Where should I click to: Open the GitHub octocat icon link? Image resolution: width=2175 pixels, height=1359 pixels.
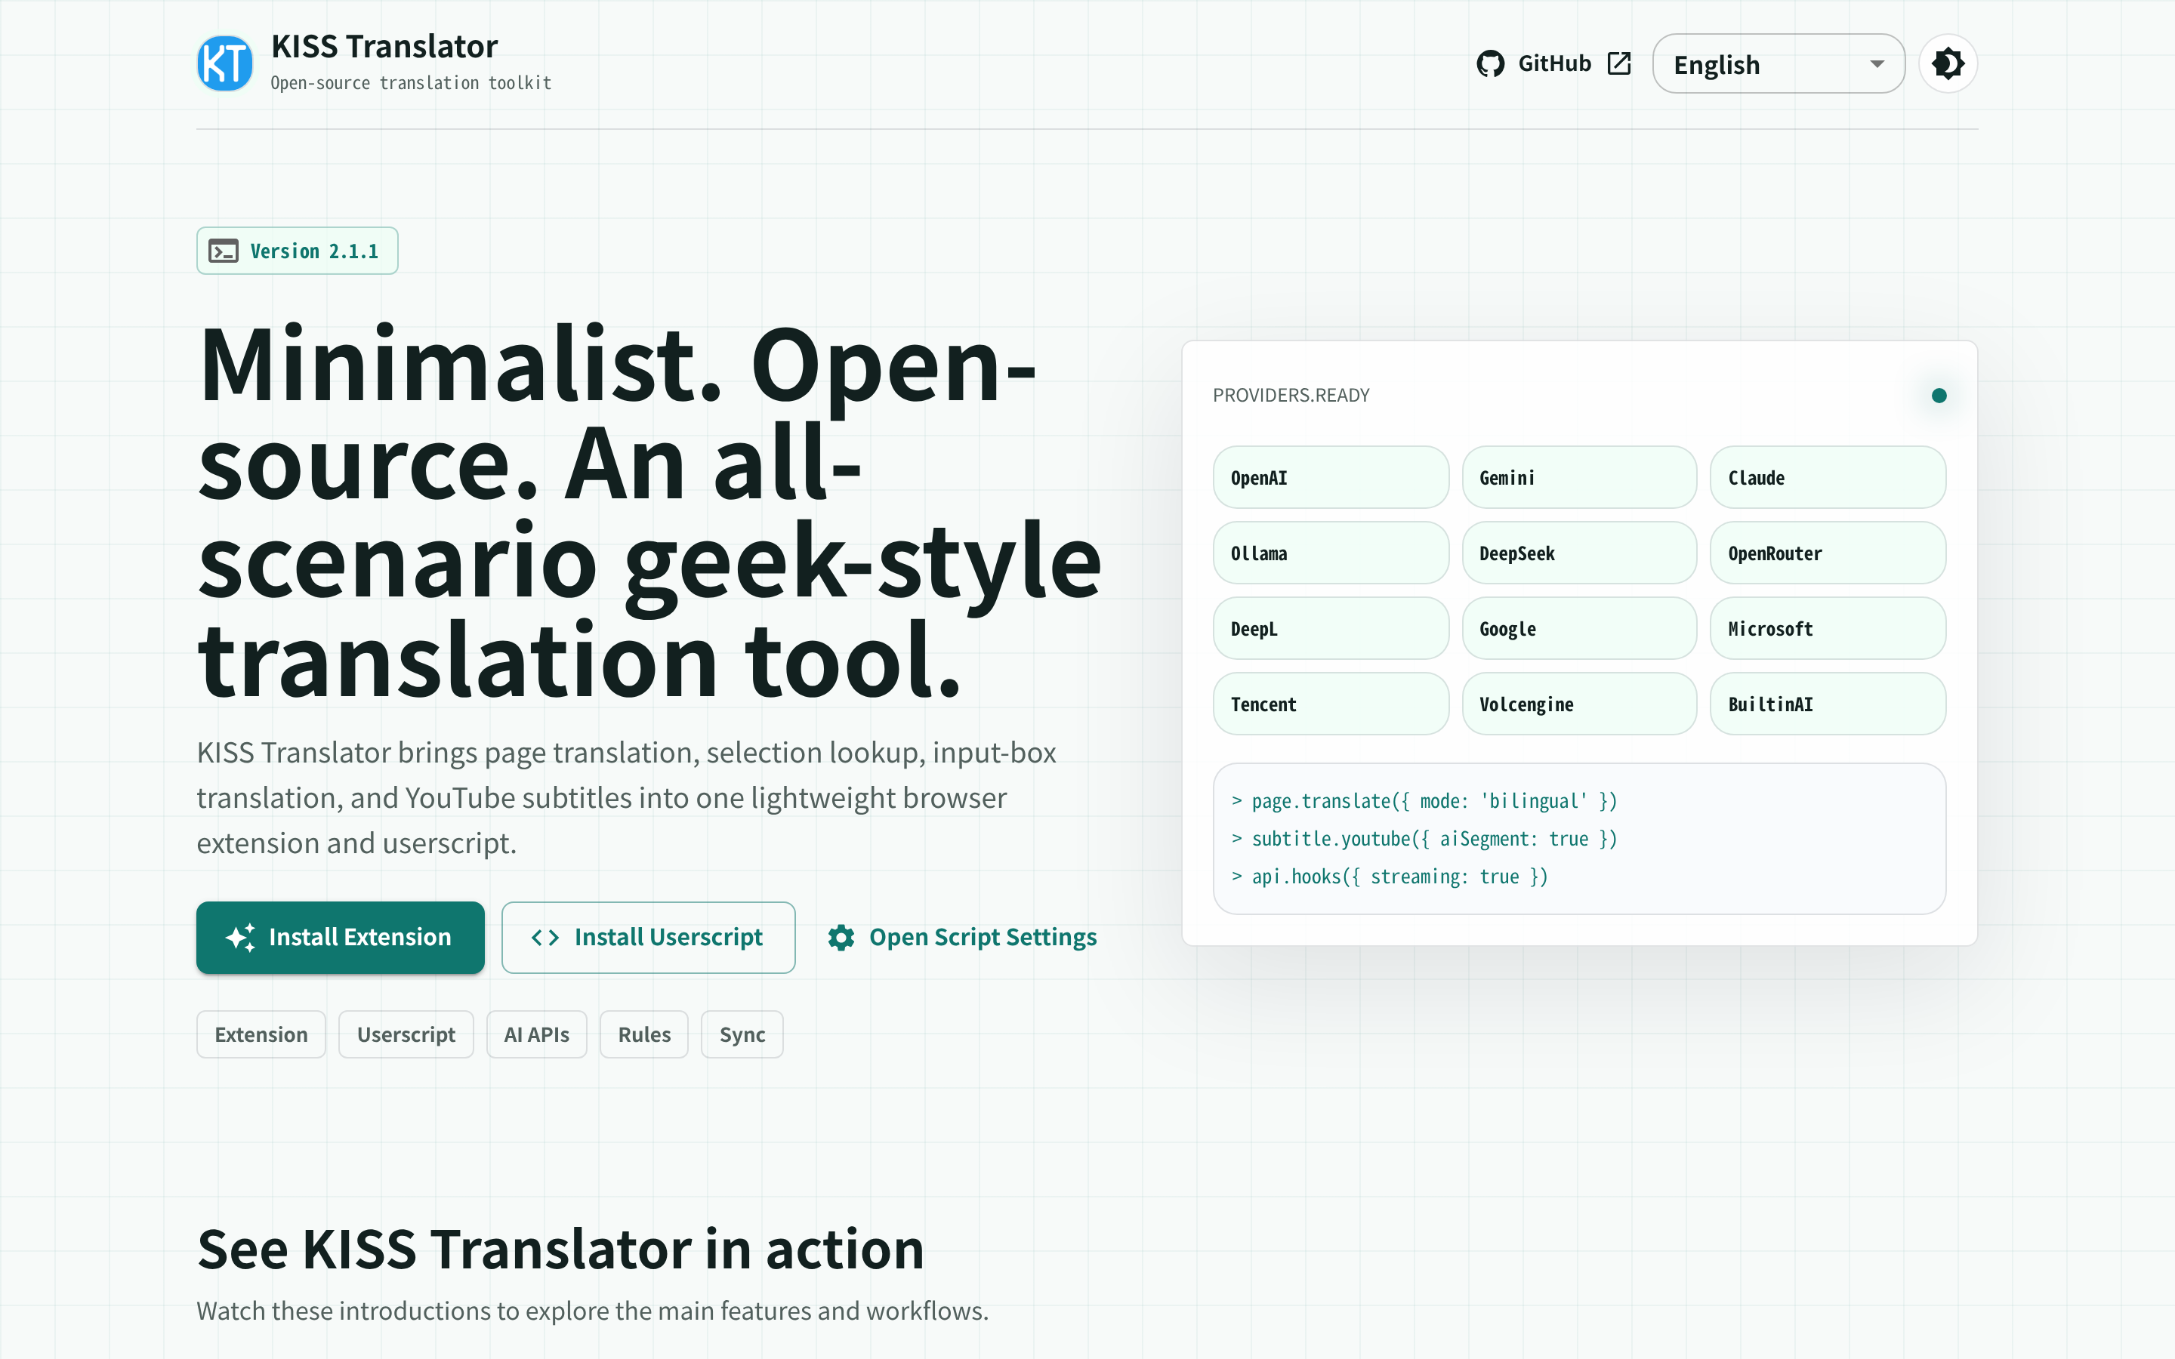pos(1490,64)
